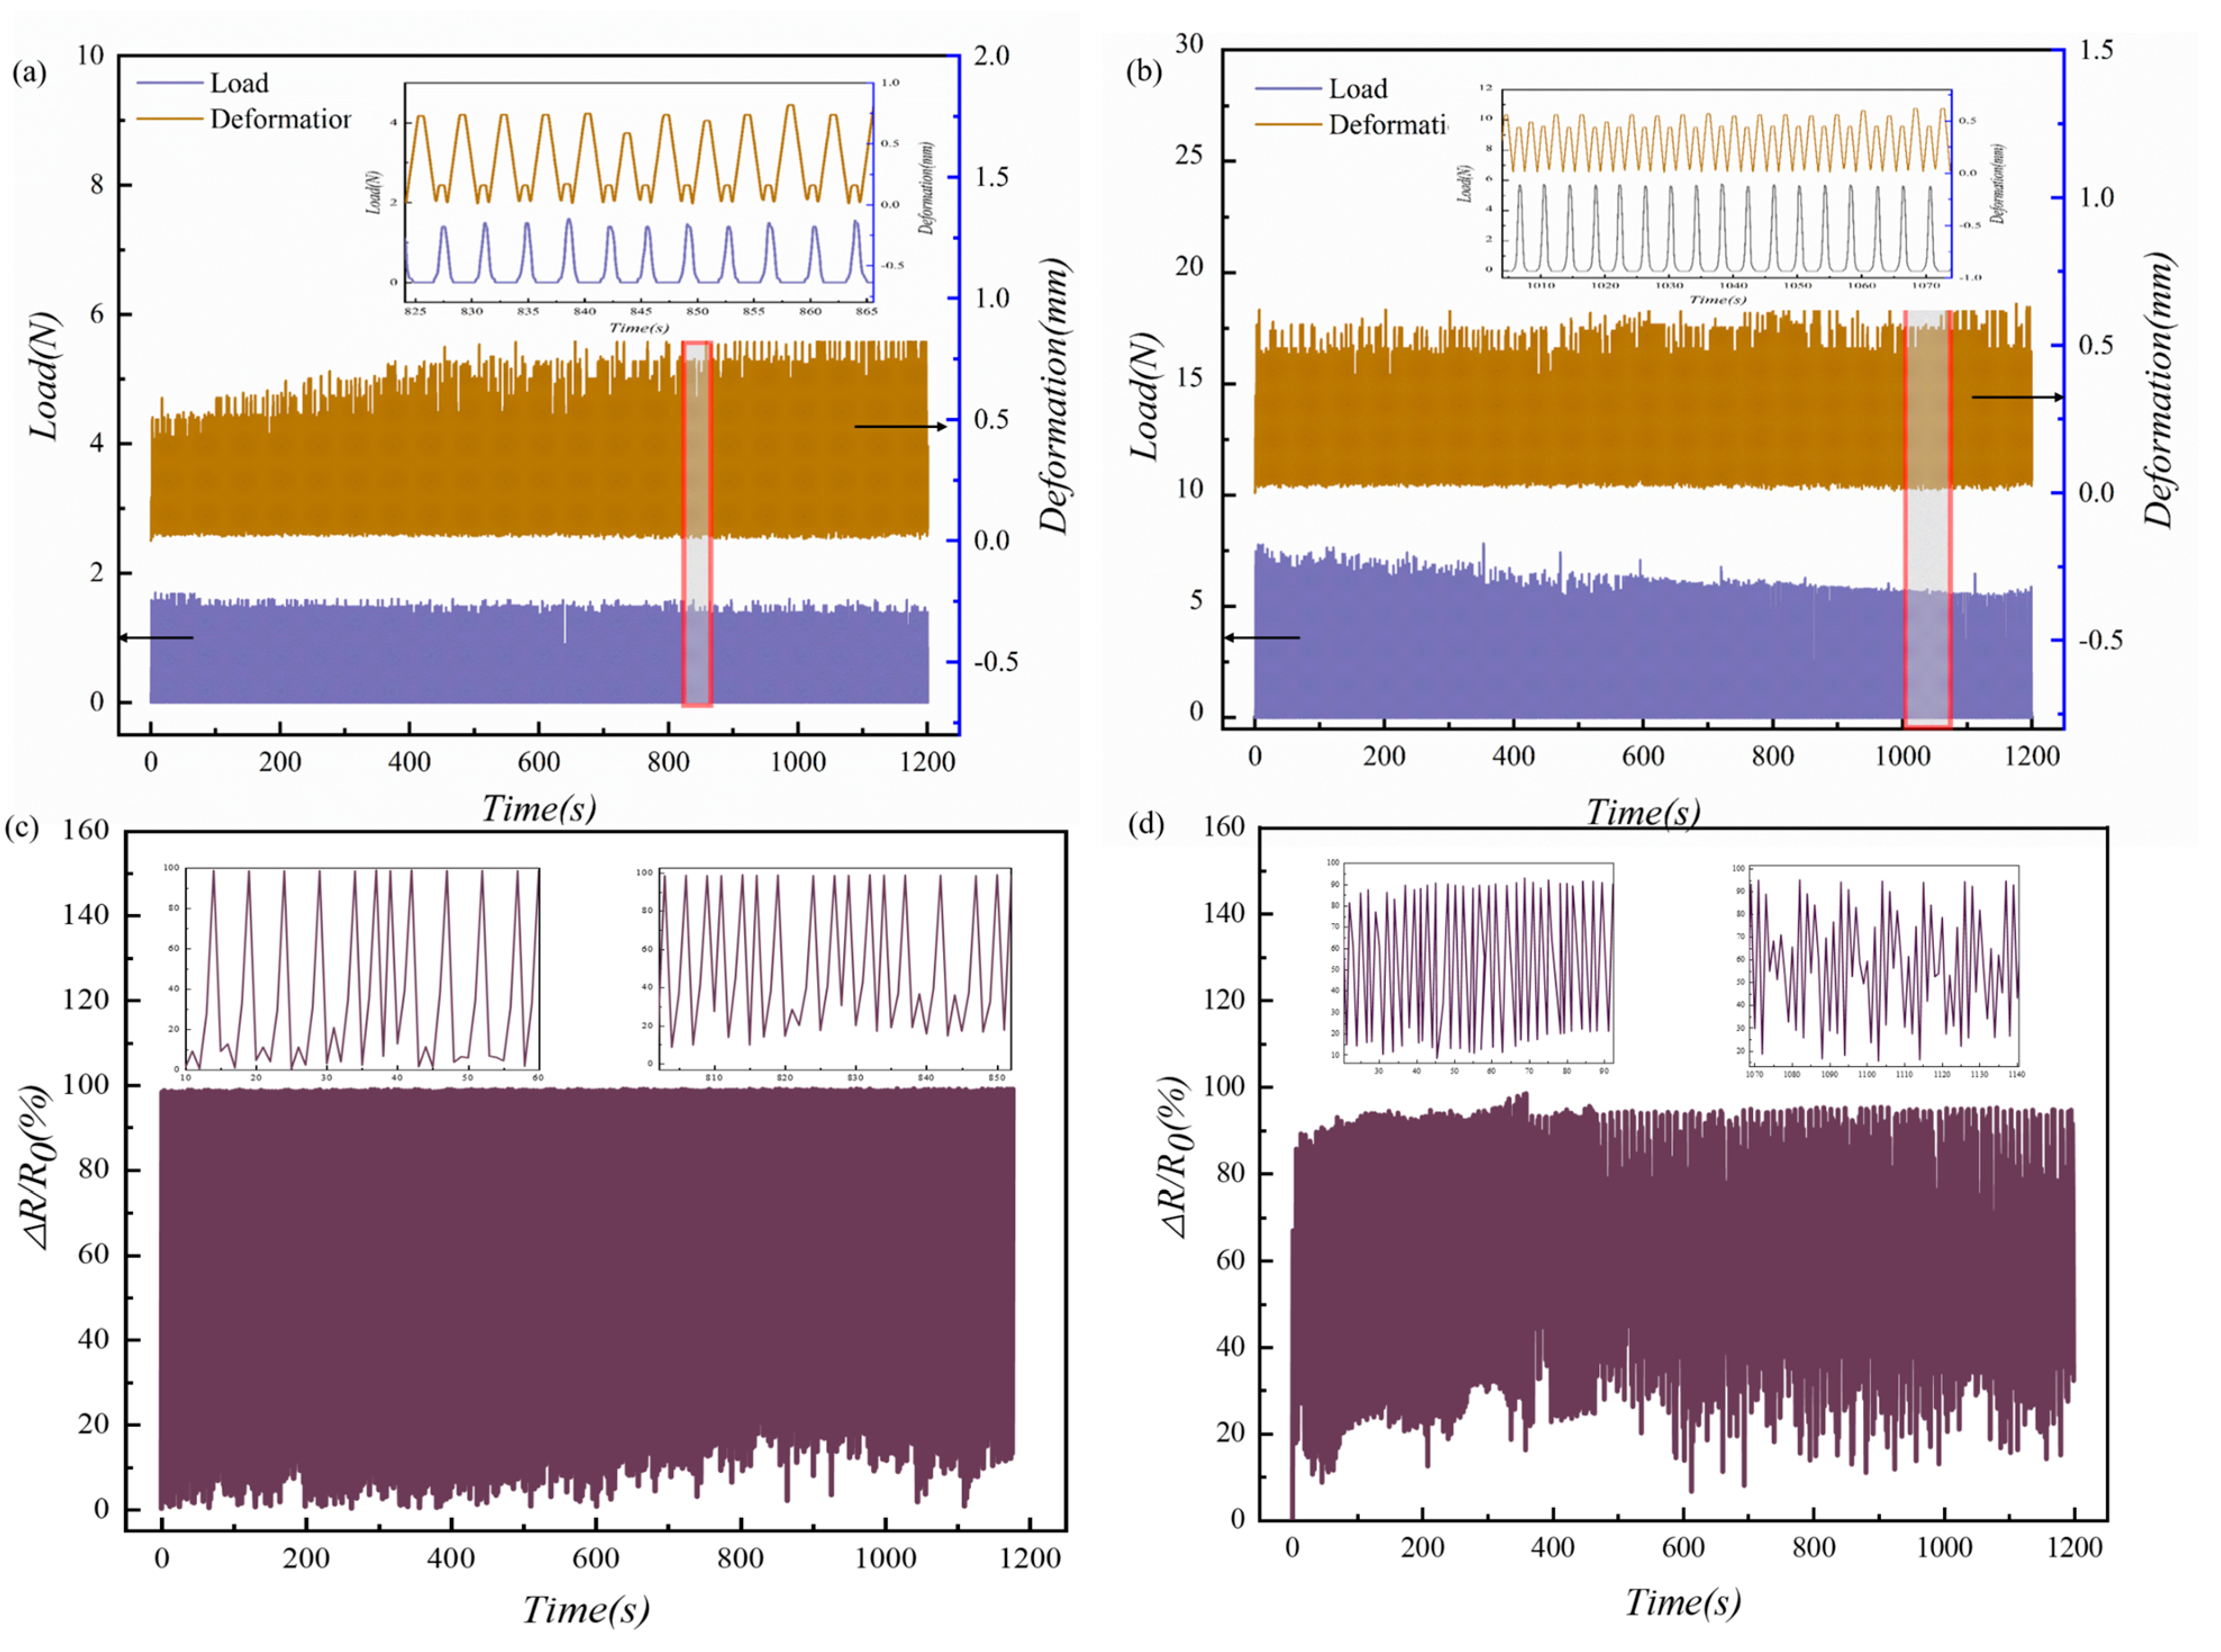This screenshot has width=2221, height=1652.
Task: Select the left inset graph in panel (d)
Action: pos(1478,962)
